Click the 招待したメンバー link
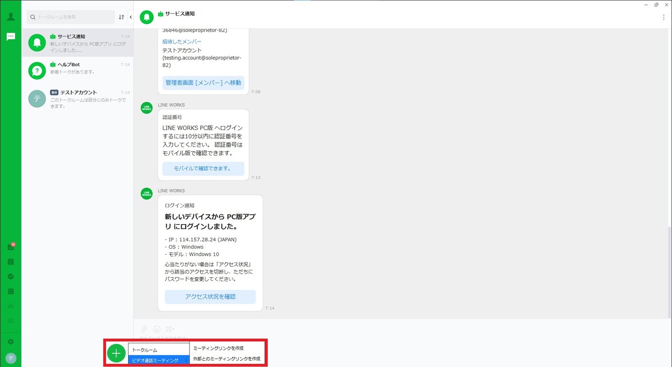 click(x=182, y=41)
